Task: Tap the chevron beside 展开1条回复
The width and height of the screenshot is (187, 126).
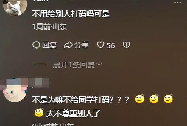Action: (x=99, y=64)
